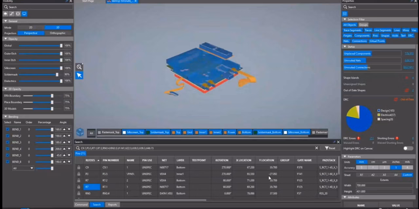
Task: Click the layers icon in Visibility panel
Action: [6, 14]
